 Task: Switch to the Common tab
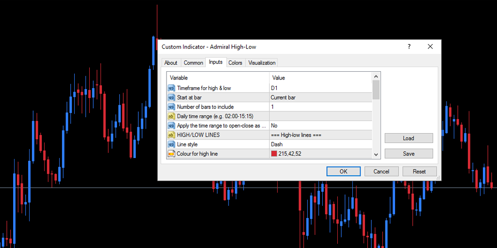(193, 62)
